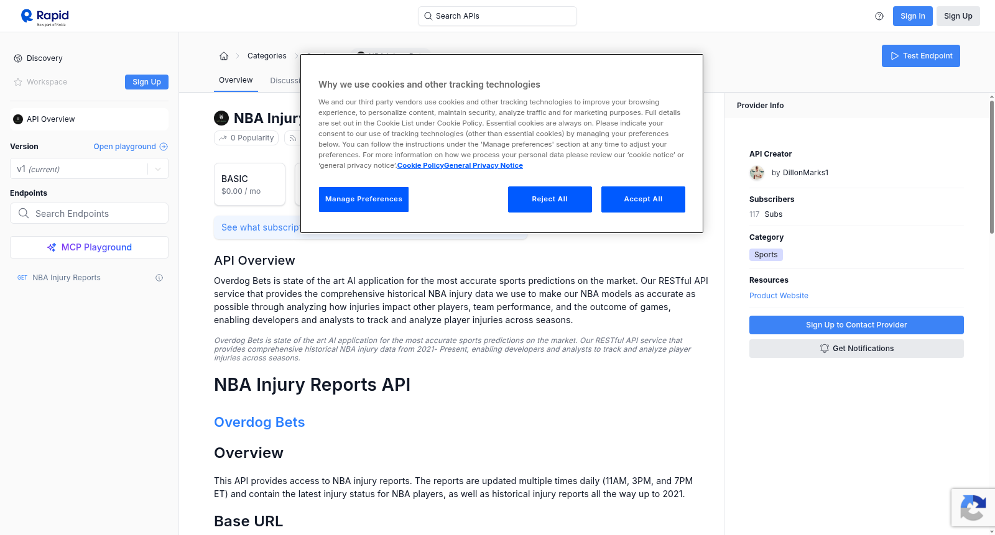Open the help question mark icon

pos(879,16)
